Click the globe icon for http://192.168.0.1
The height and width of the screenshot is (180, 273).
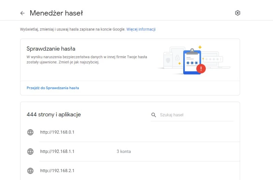pos(30,132)
